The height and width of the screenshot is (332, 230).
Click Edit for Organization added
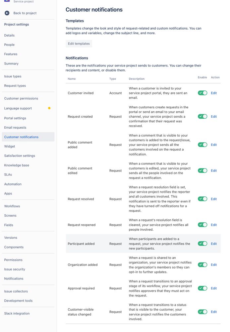(x=214, y=265)
